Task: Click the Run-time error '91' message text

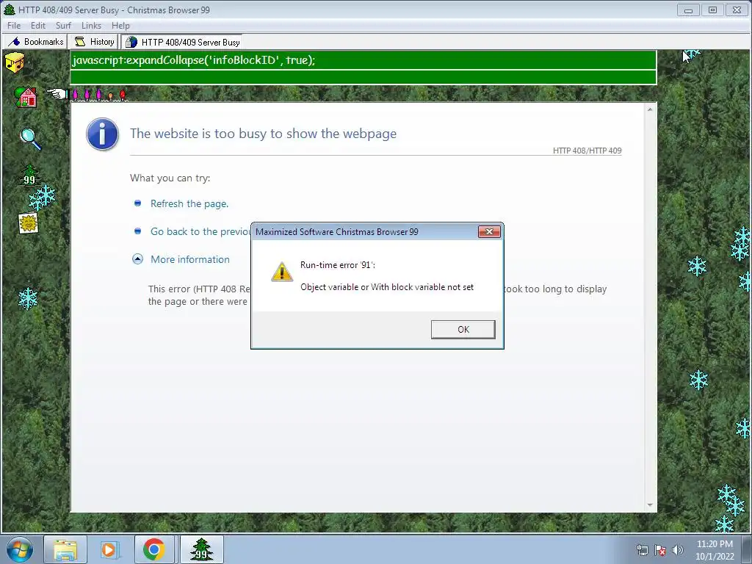Action: [338, 264]
